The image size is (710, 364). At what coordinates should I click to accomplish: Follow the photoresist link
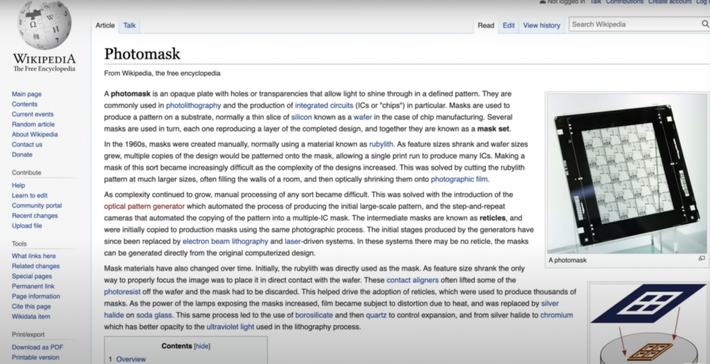click(122, 292)
